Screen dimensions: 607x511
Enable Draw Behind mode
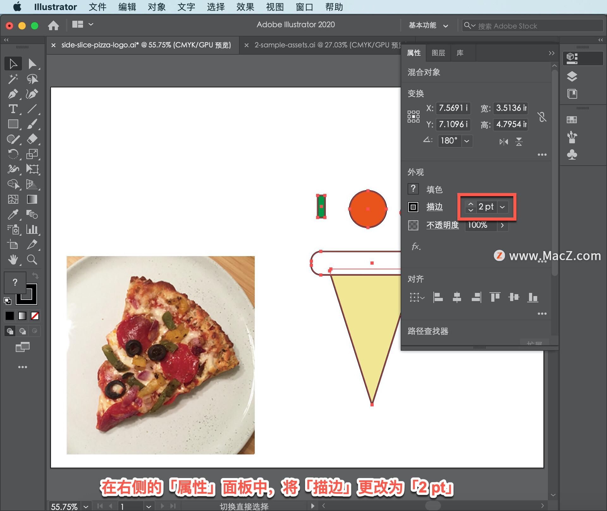coord(22,331)
